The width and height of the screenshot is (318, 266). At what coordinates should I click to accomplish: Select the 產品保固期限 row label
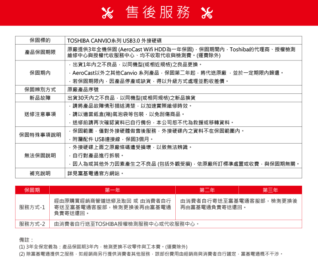[x=40, y=52]
